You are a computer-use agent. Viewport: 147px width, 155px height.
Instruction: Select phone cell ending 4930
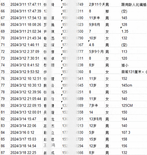[x=75, y=132]
